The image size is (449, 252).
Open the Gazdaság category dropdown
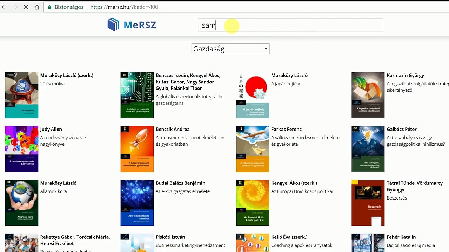(x=230, y=49)
